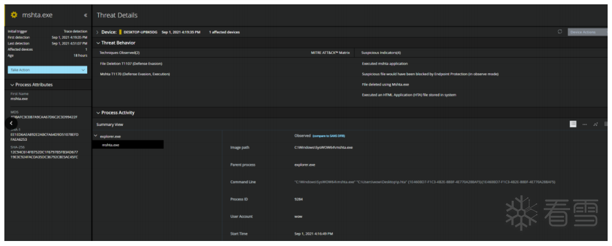The image size is (612, 246).
Task: Open the Device Actions dropdown
Action: tap(588, 32)
